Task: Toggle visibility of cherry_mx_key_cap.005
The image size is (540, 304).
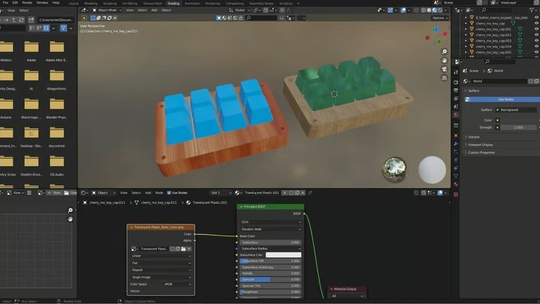Action: click(536, 52)
